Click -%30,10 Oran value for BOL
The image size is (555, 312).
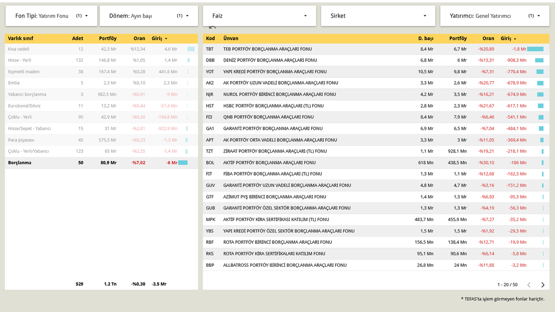(x=486, y=163)
